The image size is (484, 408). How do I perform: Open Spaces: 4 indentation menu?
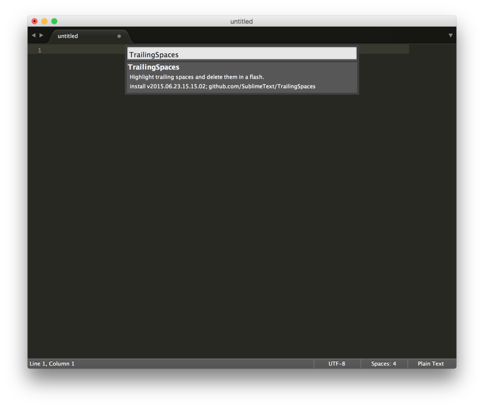tap(384, 364)
